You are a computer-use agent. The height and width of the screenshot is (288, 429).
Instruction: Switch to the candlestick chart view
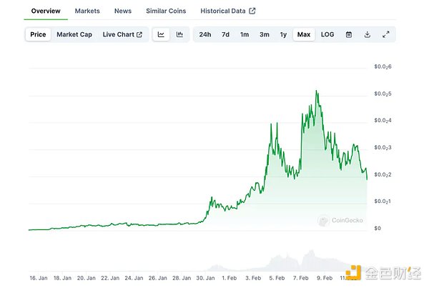(179, 34)
